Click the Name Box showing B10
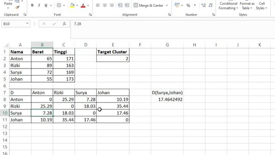 click(14, 24)
